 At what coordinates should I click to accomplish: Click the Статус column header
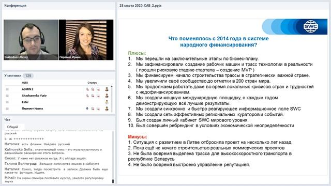point(92,83)
